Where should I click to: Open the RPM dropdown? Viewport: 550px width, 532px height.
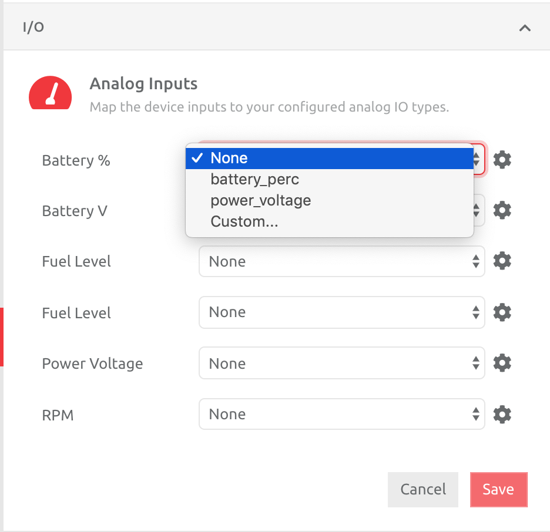pyautogui.click(x=341, y=414)
